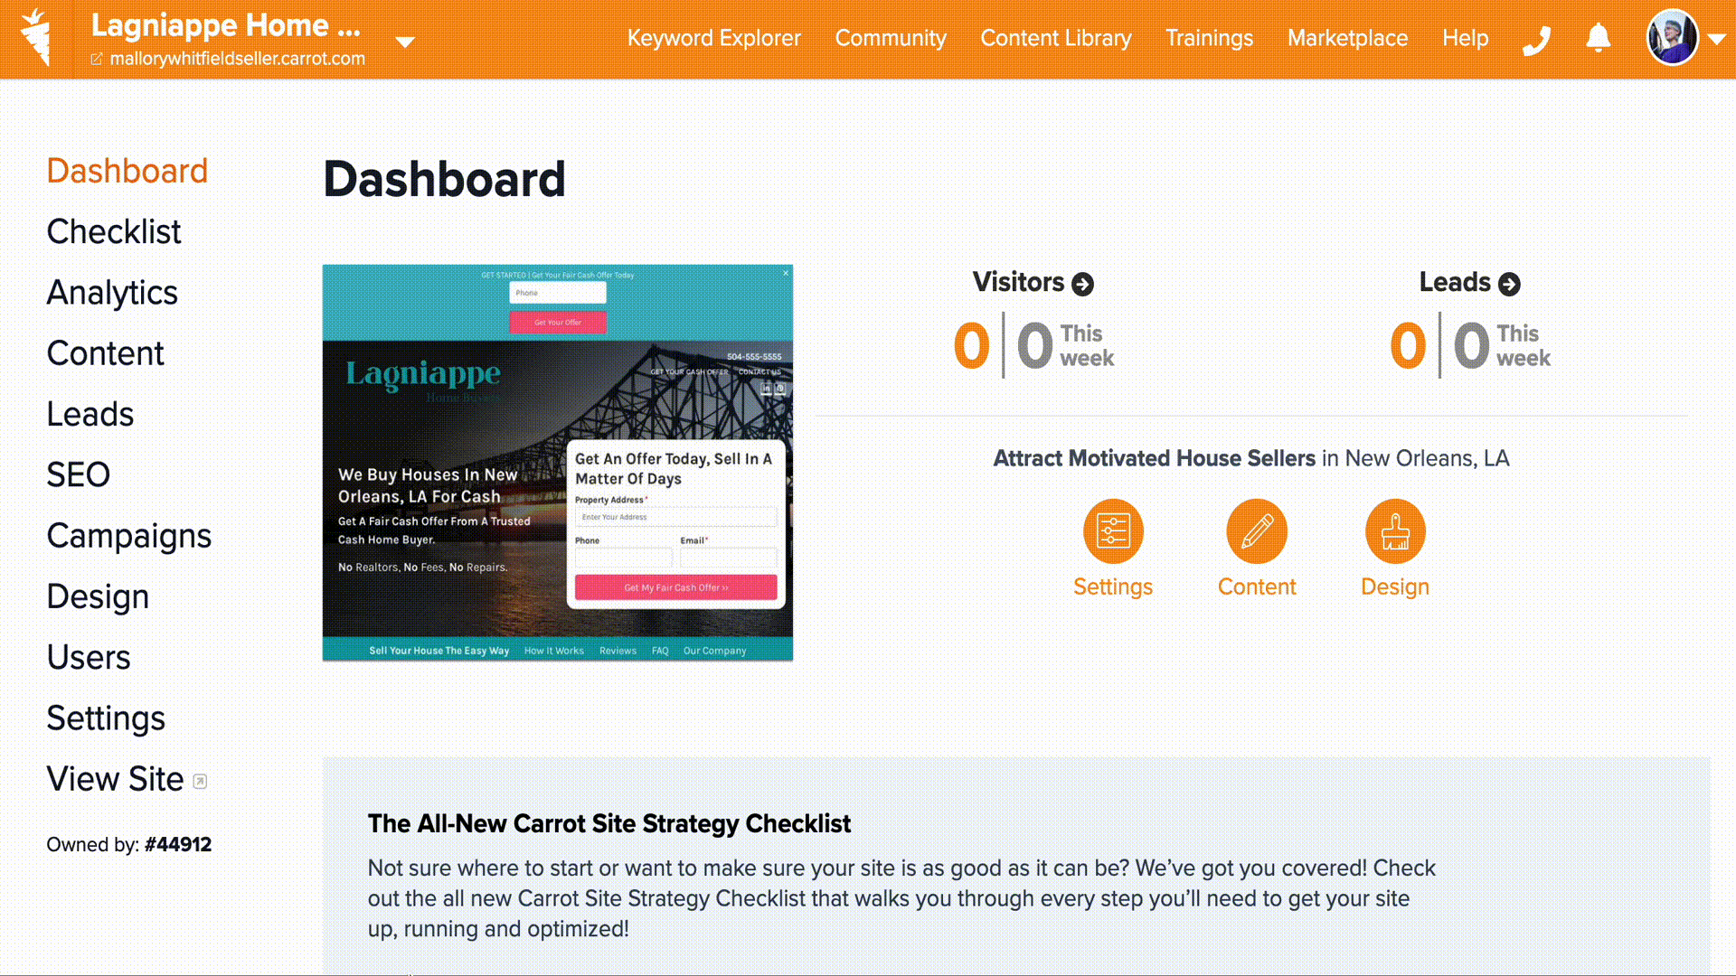Click the Property Address input field
The width and height of the screenshot is (1736, 976).
675,516
